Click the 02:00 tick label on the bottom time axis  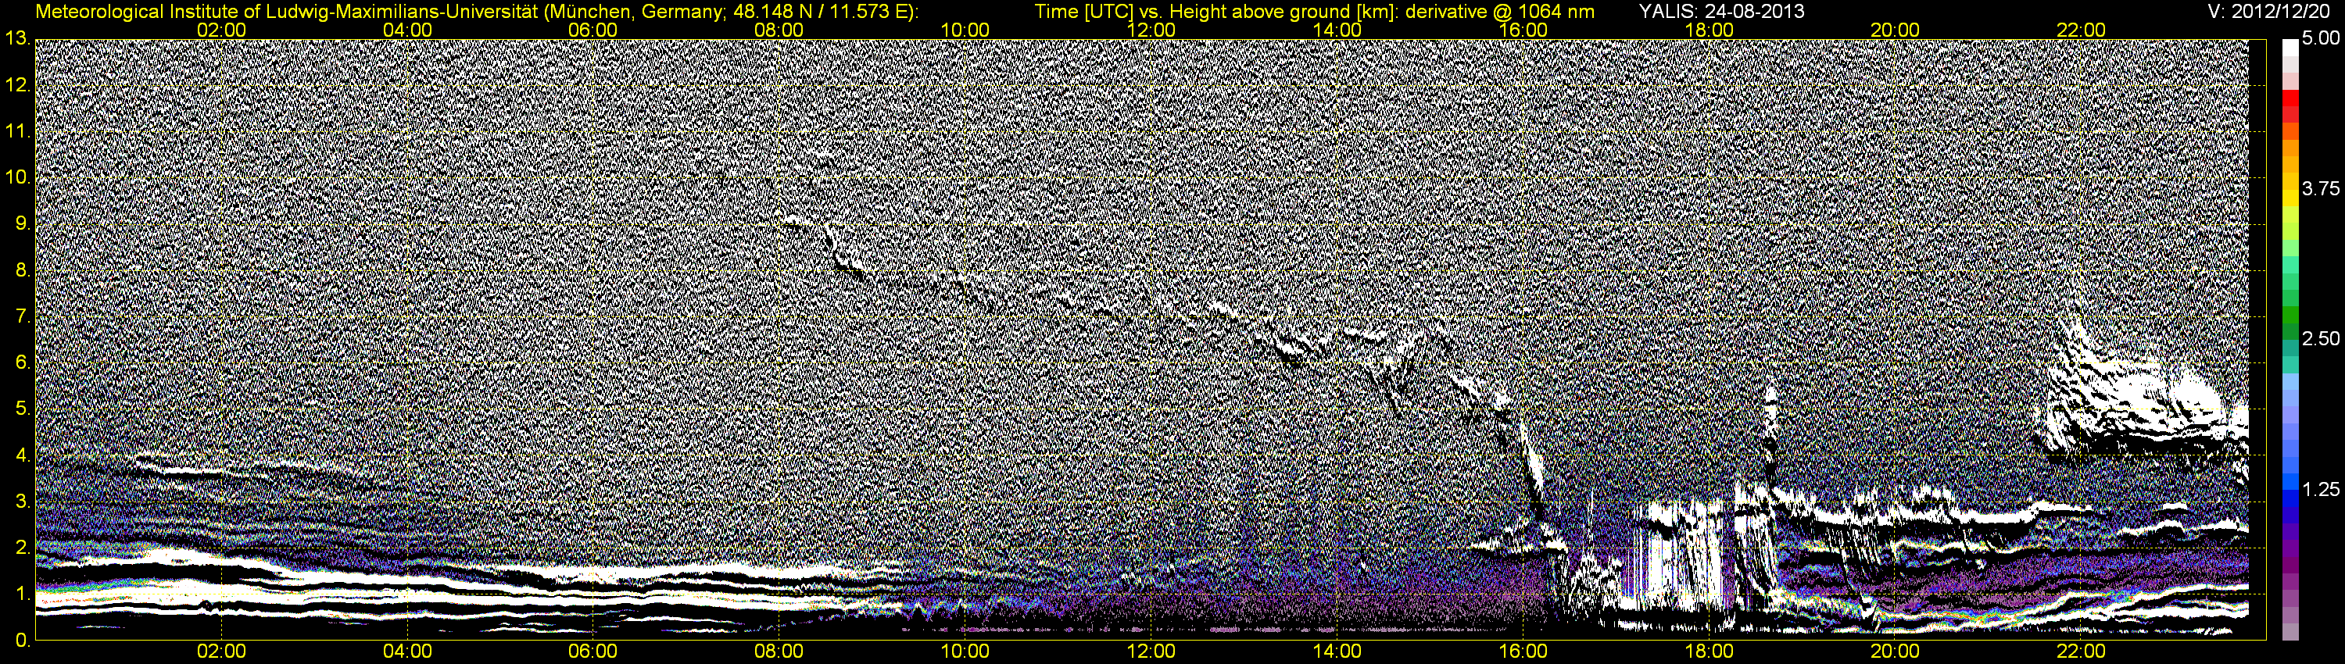(x=221, y=652)
